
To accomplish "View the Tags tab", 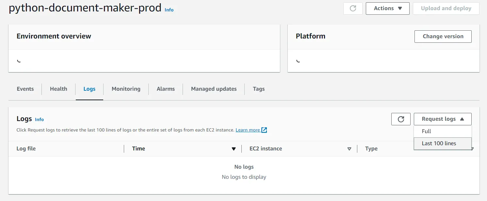I will tap(259, 89).
